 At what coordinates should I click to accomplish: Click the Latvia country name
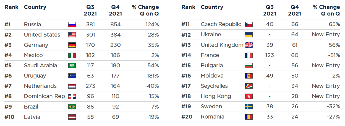32,117
